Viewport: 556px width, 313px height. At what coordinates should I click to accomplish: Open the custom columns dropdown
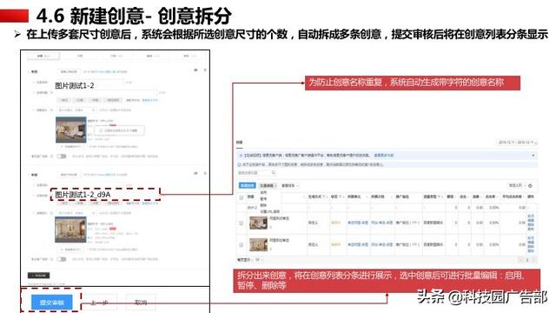[x=517, y=185]
